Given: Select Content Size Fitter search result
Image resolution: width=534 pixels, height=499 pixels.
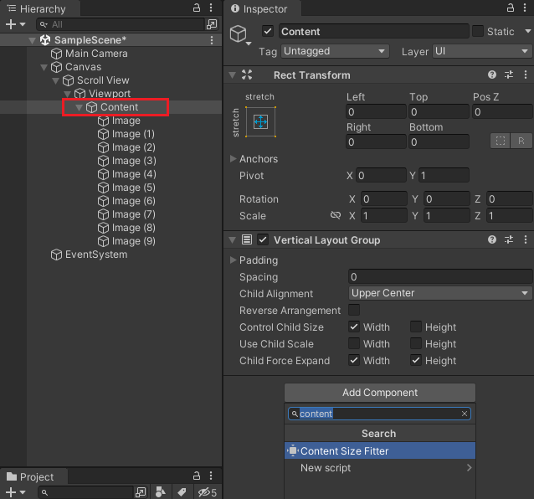Looking at the screenshot, I should [380, 450].
